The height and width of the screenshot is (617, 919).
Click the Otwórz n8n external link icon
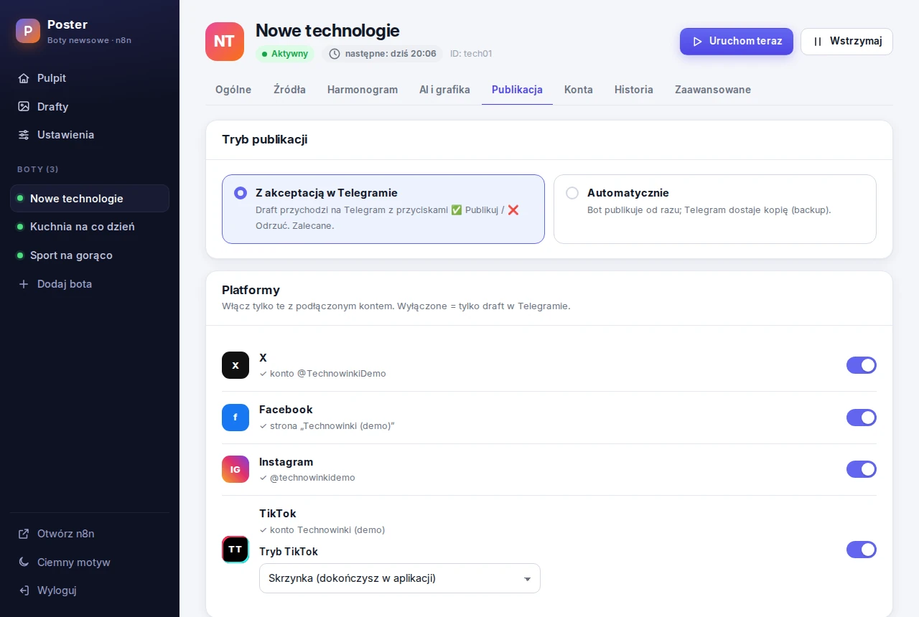pyautogui.click(x=24, y=534)
